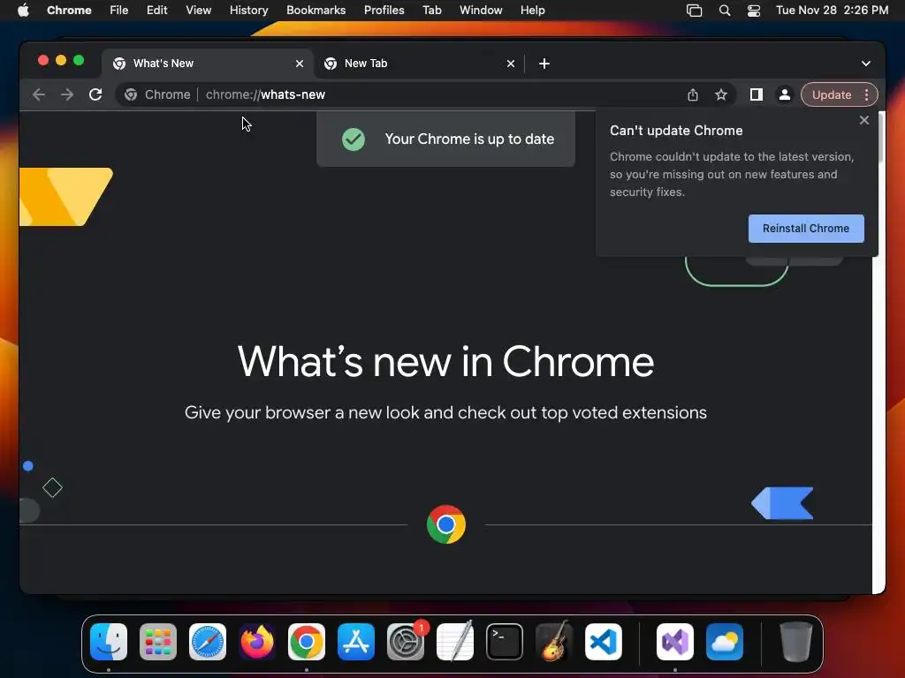Screen dimensions: 905x678
Task: Bookmark this tab with the star
Action: coord(721,94)
